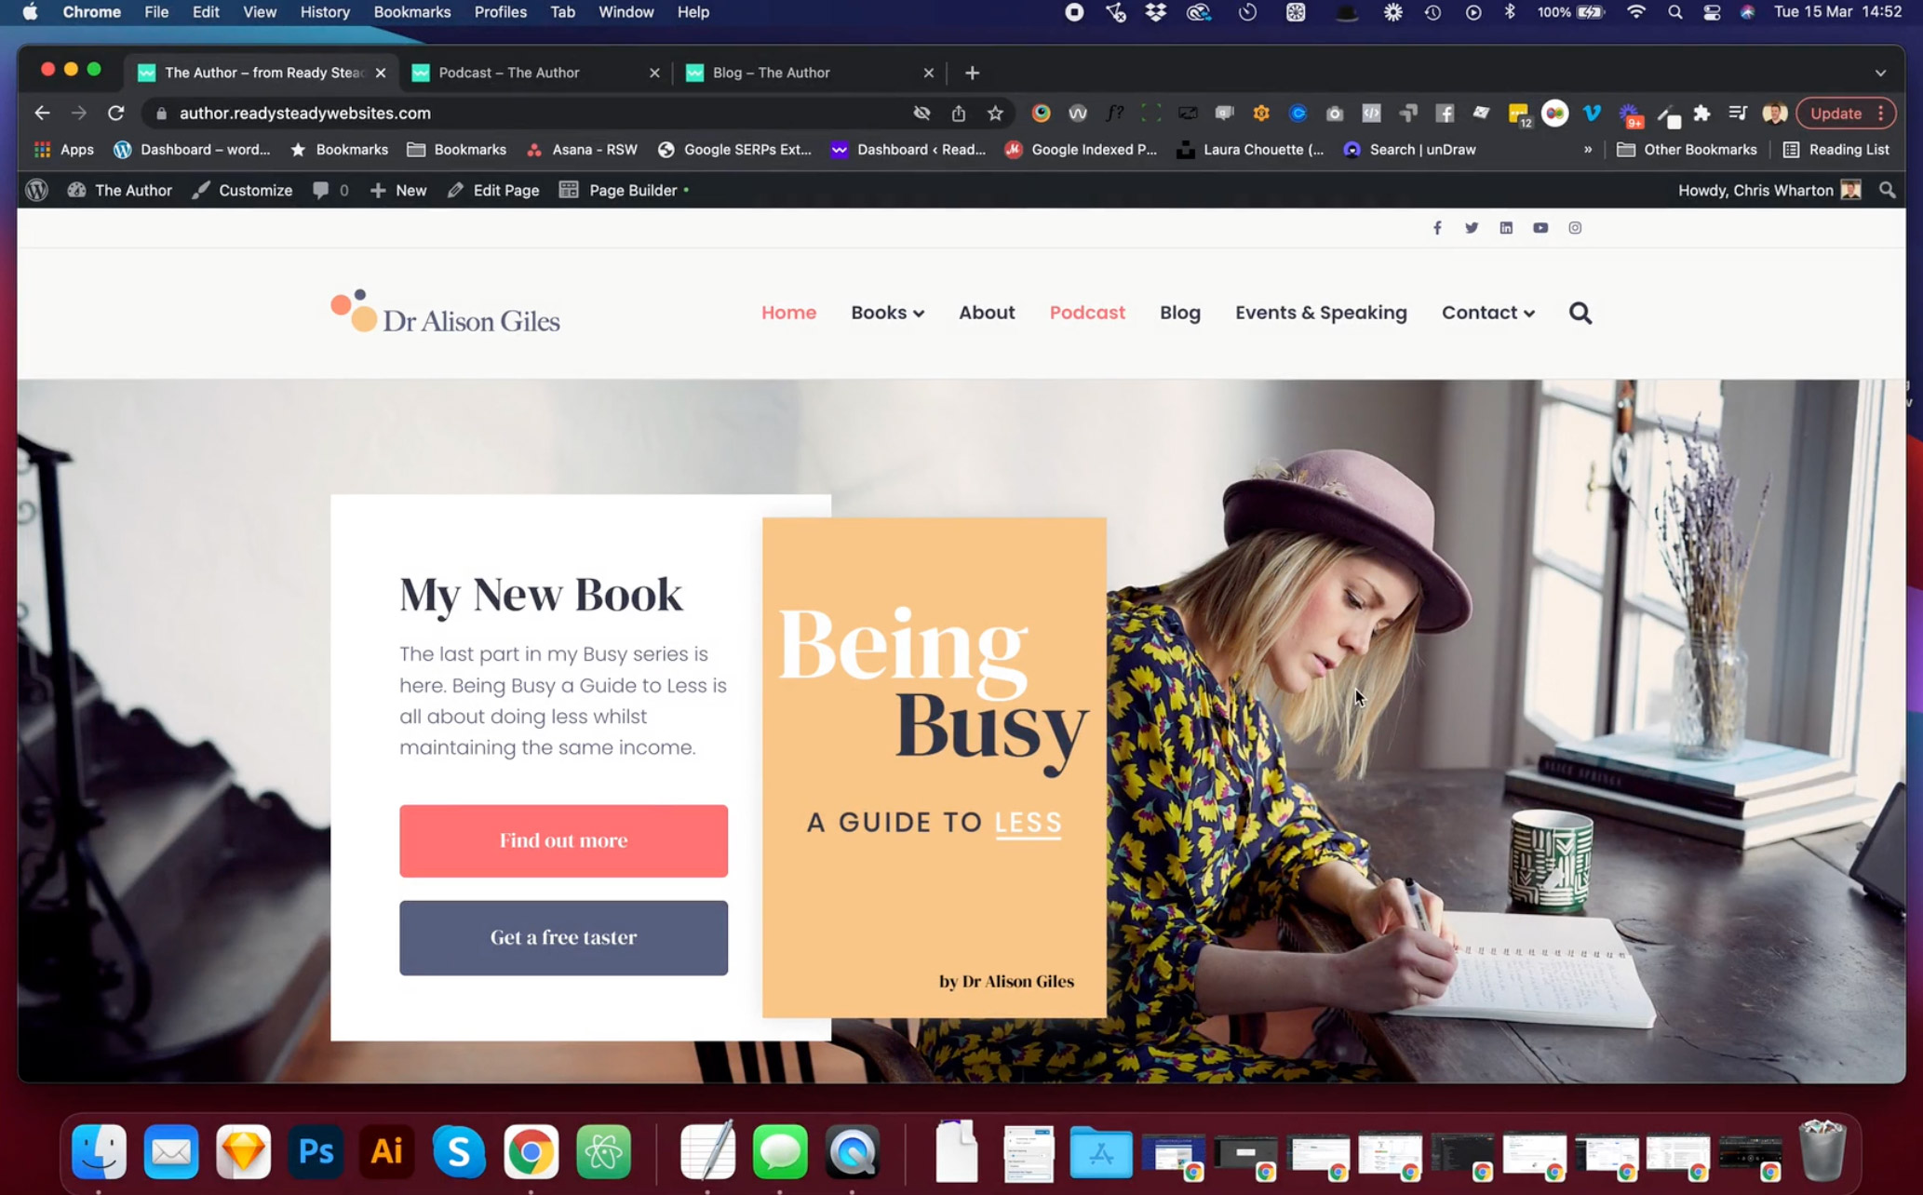Open the Events & Speaking nav link
Image resolution: width=1923 pixels, height=1195 pixels.
click(1321, 313)
